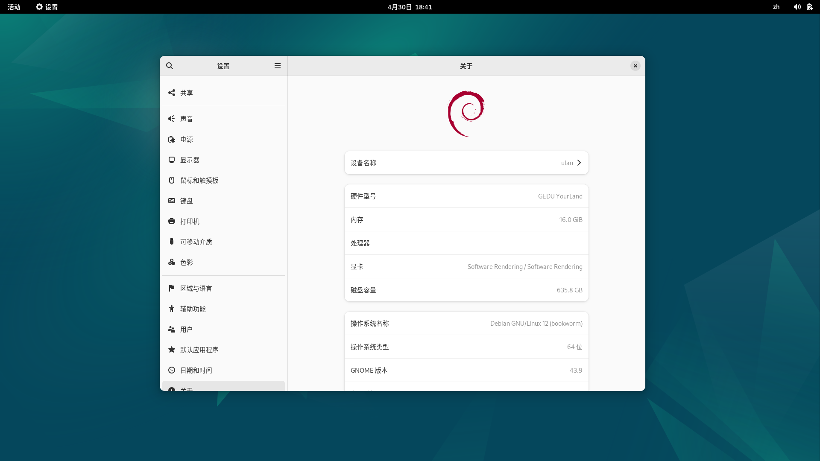
Task: Click the color circles icon beside 色彩
Action: point(172,262)
